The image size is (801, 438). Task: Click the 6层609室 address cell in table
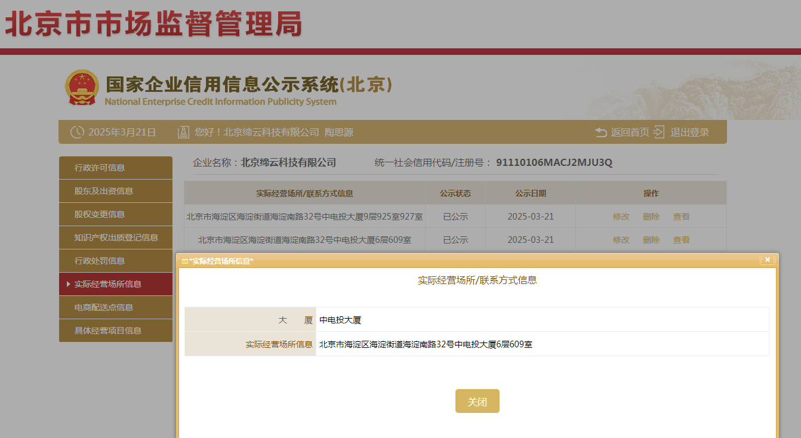[304, 240]
